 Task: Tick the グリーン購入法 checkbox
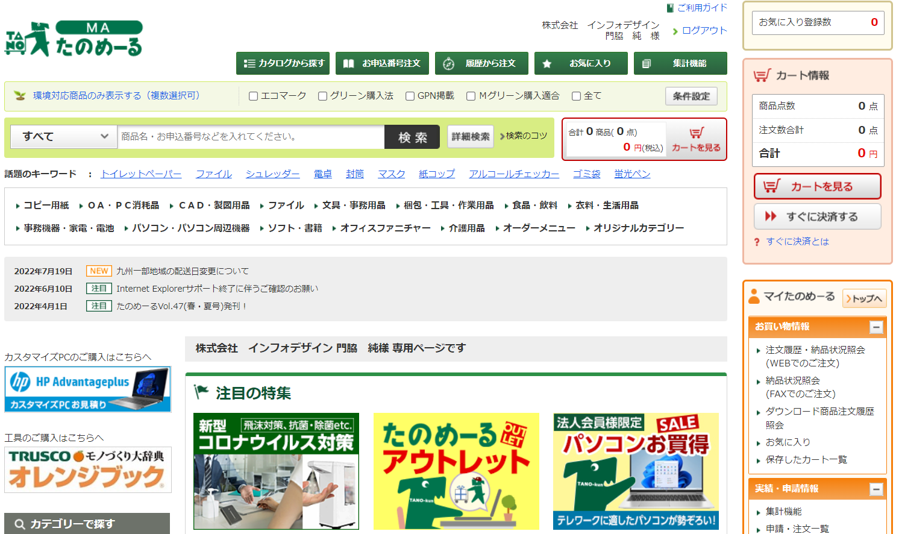[x=323, y=96]
